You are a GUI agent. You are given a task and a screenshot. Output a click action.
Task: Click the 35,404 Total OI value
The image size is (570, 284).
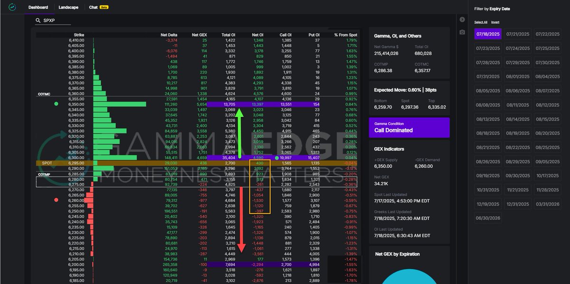[229, 157]
